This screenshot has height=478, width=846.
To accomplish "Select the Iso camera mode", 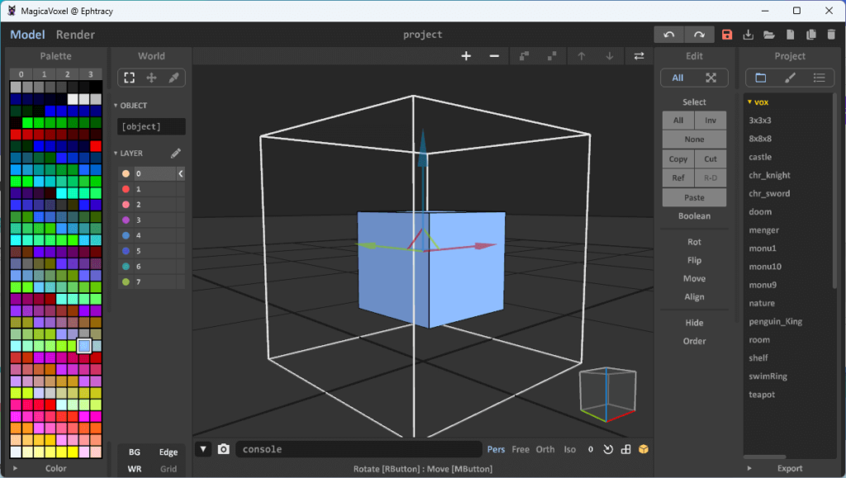I will [570, 449].
